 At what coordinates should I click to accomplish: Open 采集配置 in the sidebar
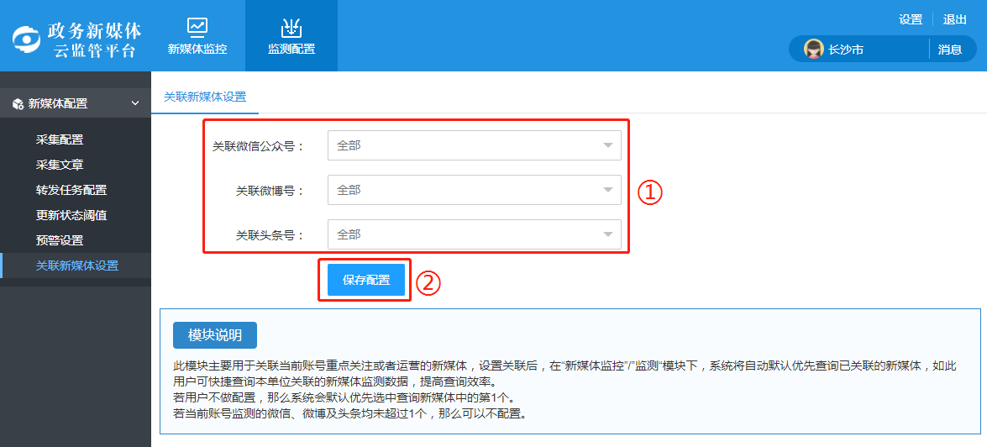tap(60, 139)
